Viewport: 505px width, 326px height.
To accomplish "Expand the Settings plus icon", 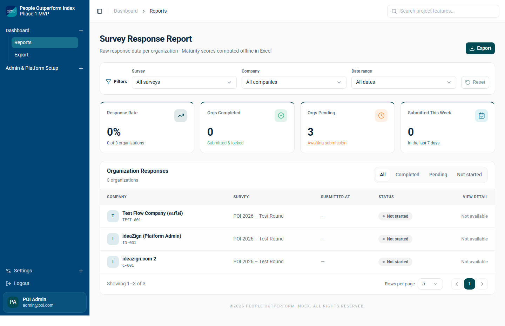I will [x=81, y=271].
